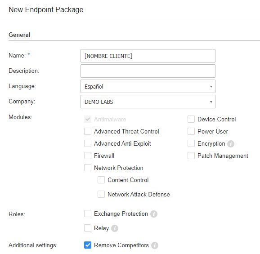The width and height of the screenshot is (260, 254).
Task: Enable the Patch Management module
Action: 191,156
